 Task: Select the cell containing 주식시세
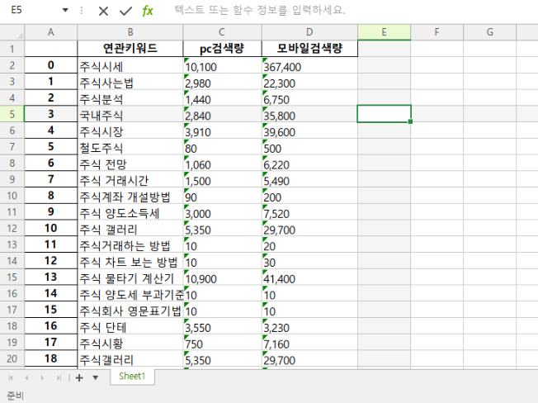pyautogui.click(x=130, y=66)
